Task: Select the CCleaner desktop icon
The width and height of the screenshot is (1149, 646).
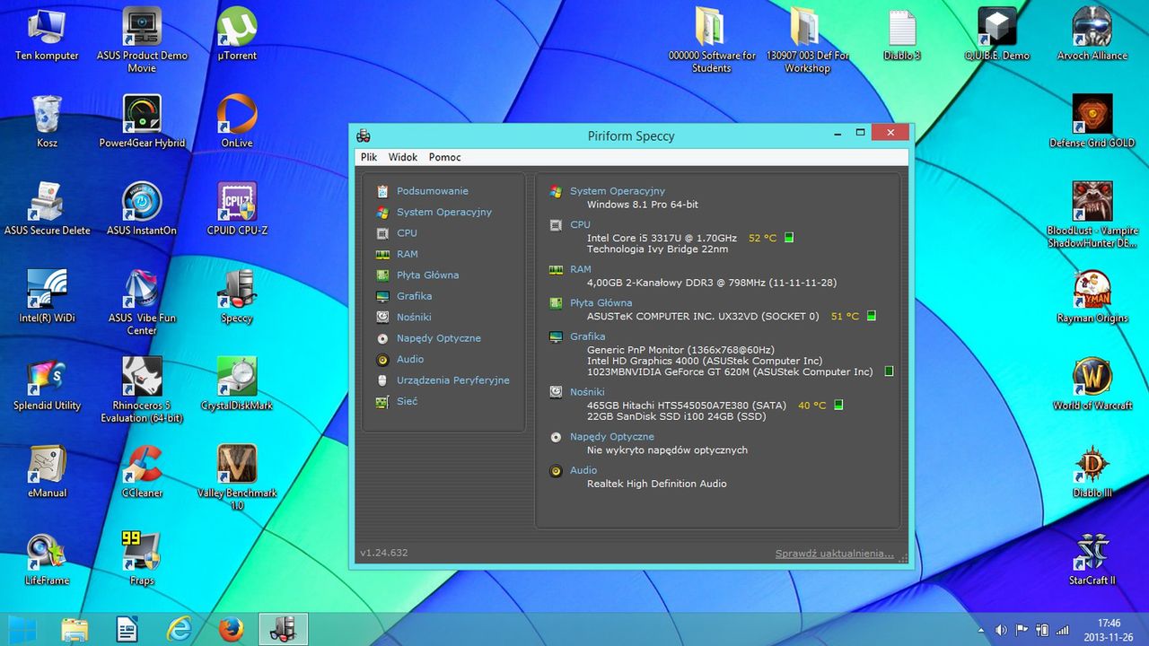Action: tap(142, 472)
